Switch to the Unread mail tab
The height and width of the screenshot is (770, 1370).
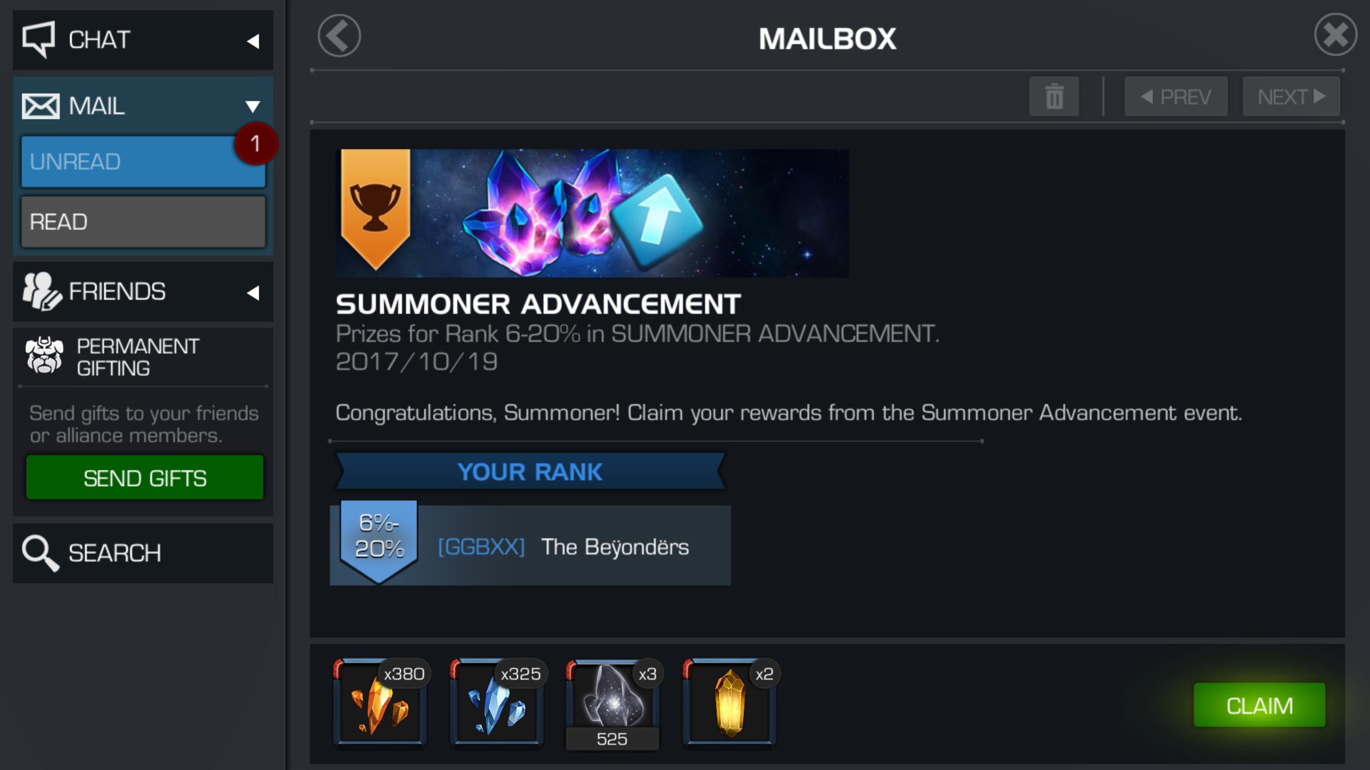coord(143,161)
